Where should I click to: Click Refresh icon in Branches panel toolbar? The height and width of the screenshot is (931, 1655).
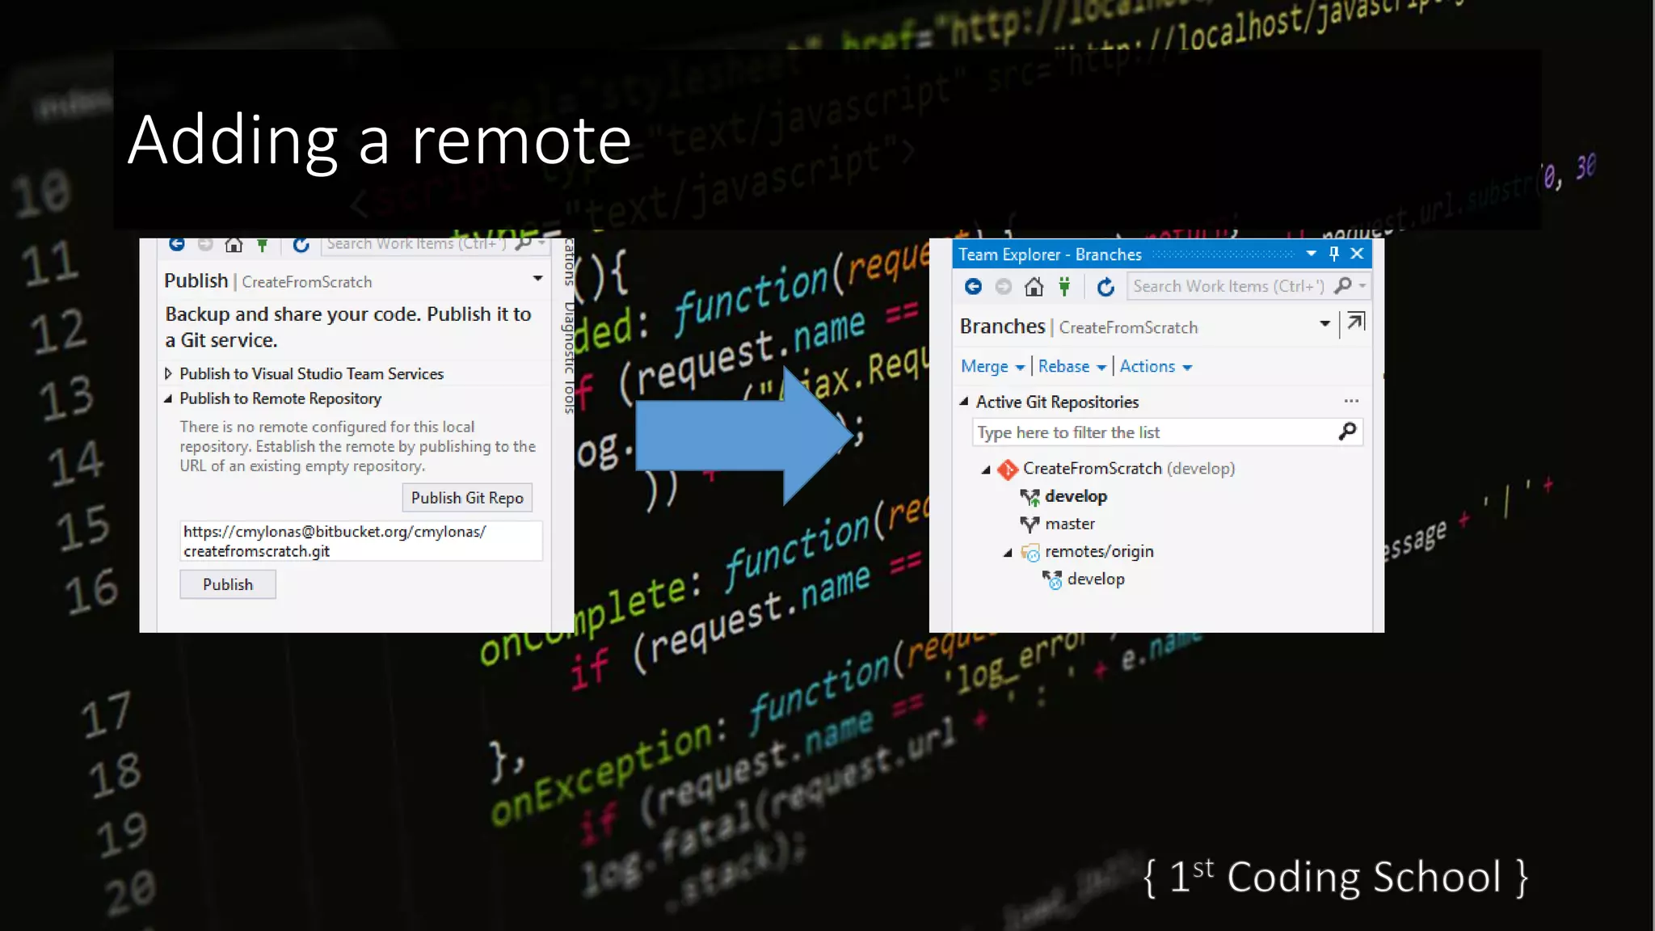[1105, 287]
